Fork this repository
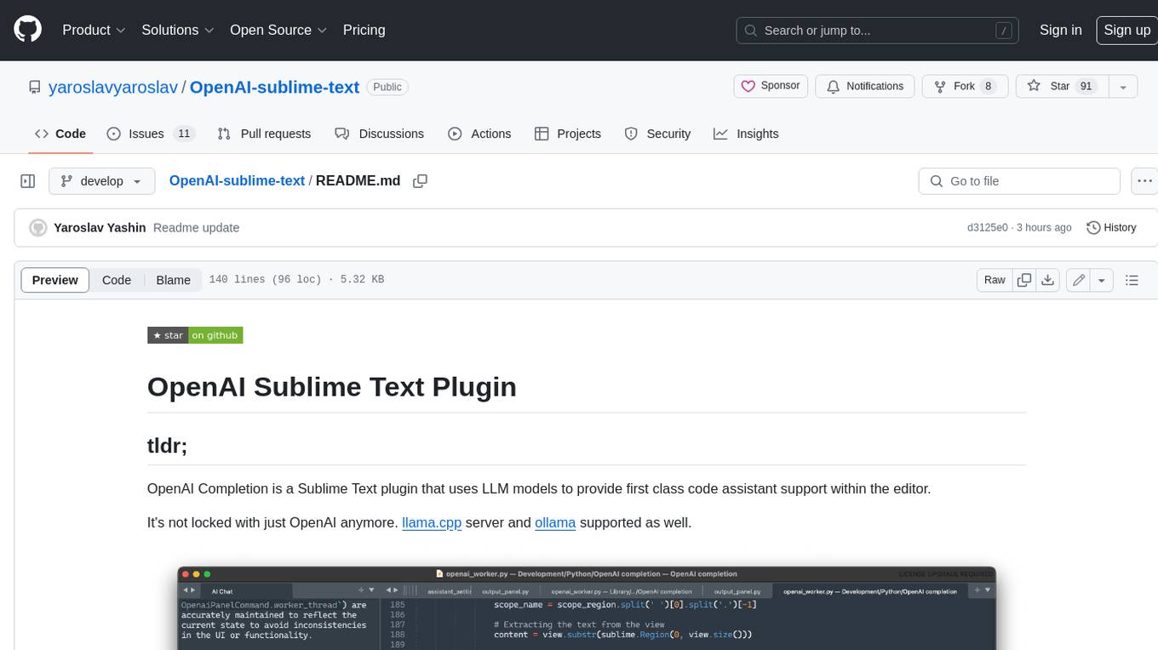This screenshot has height=650, width=1158. [965, 86]
